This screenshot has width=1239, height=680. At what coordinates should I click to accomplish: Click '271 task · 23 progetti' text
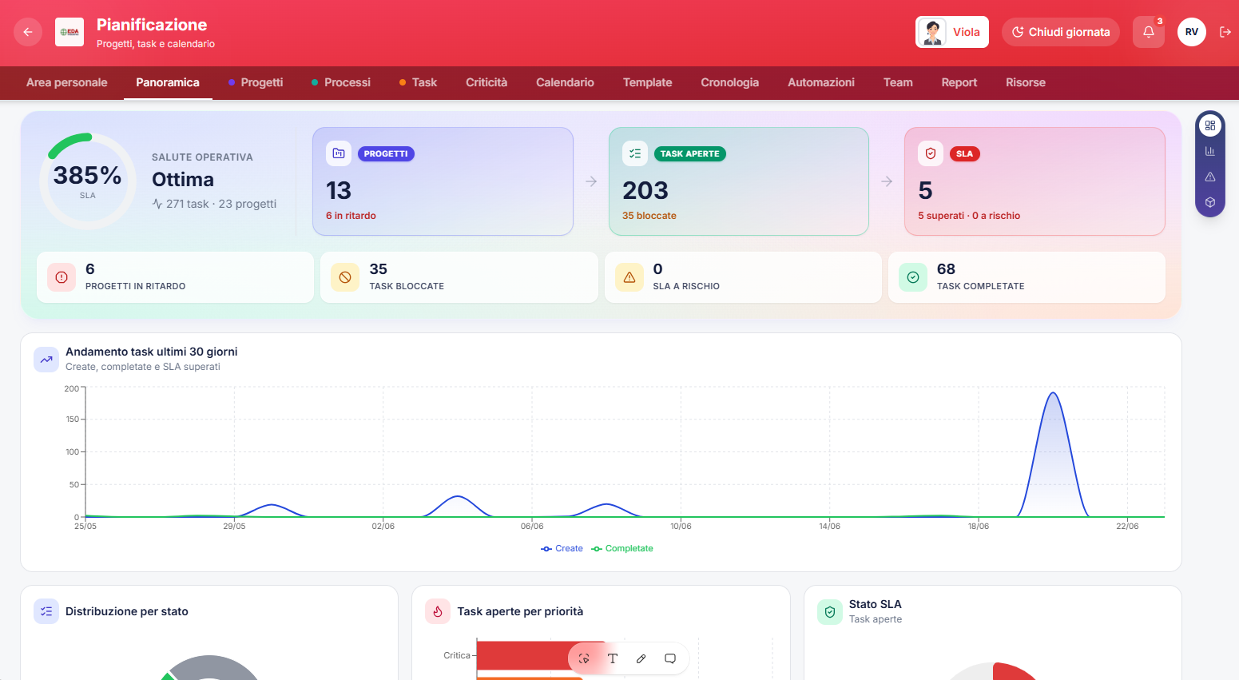click(221, 204)
